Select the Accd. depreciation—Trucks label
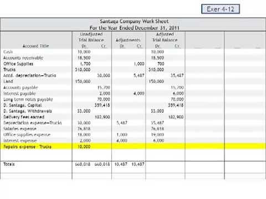Viewport: 266px width, 199px height. tap(30, 76)
